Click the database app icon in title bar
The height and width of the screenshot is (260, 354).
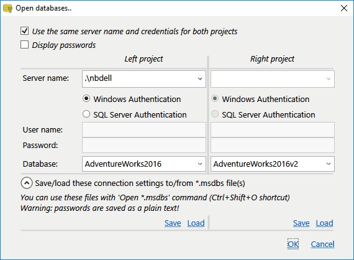click(7, 8)
